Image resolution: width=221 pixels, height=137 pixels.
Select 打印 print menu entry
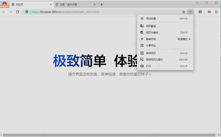(x=165, y=66)
